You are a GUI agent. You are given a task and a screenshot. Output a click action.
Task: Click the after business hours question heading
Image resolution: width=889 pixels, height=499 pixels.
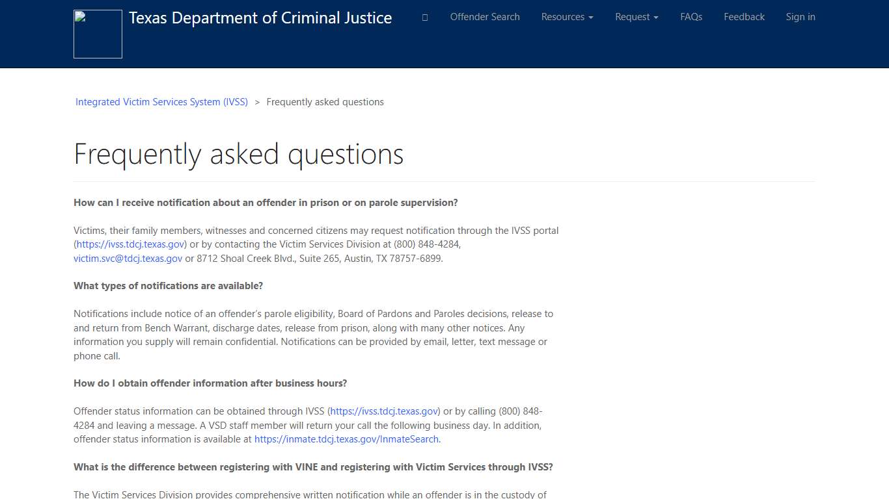point(210,383)
